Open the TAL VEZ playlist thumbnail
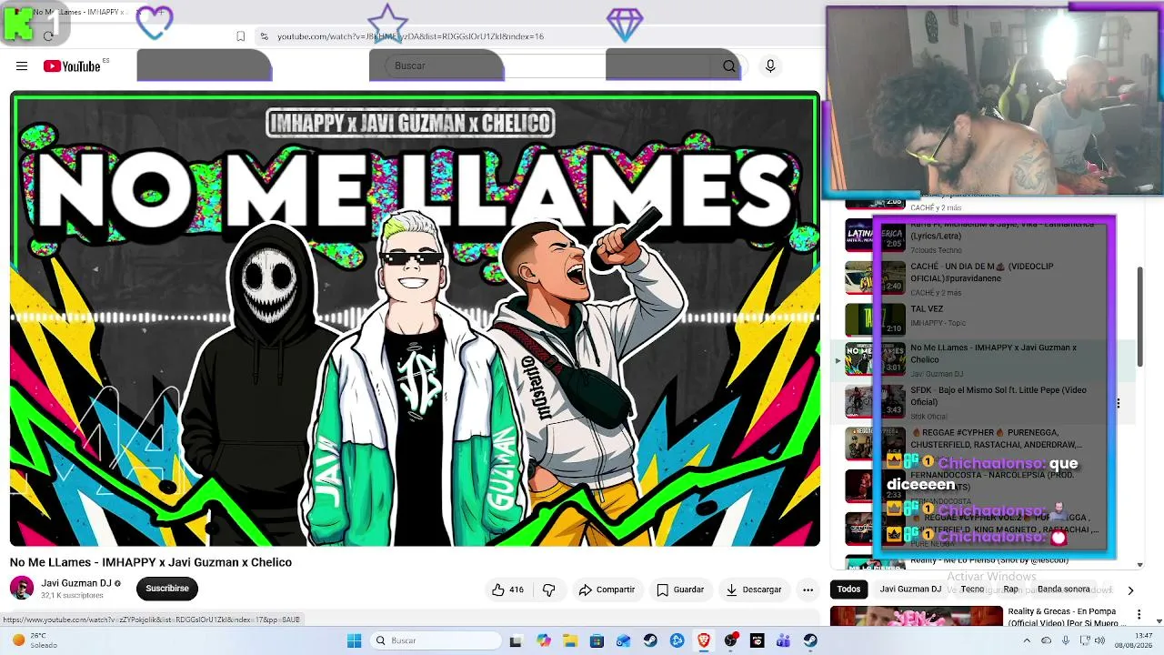Viewport: 1164px width, 655px height. [x=875, y=319]
